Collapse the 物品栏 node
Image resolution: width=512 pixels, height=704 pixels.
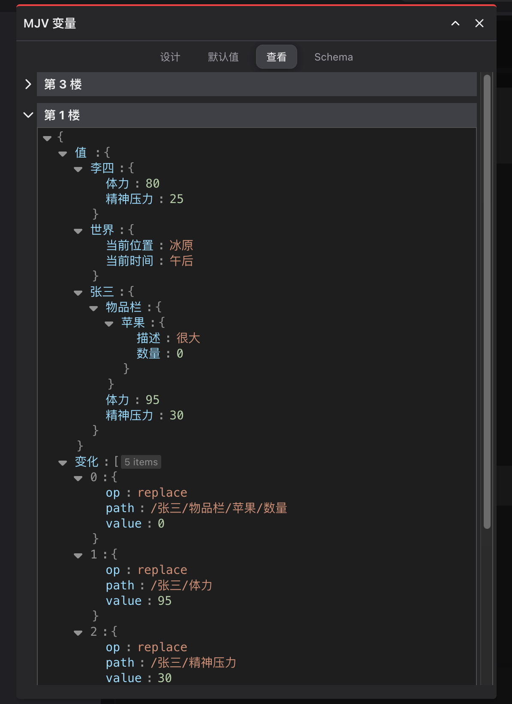pos(93,308)
